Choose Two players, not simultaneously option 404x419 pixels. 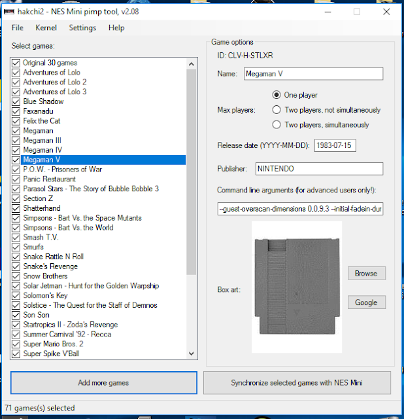point(277,110)
